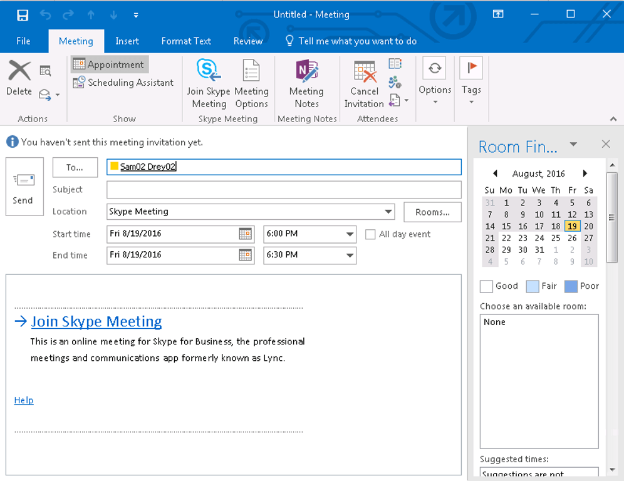
Task: Enable the All day event checkbox
Action: 370,234
